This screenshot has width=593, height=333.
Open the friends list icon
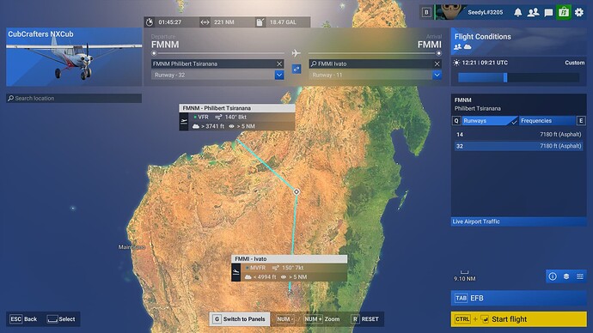coord(533,13)
